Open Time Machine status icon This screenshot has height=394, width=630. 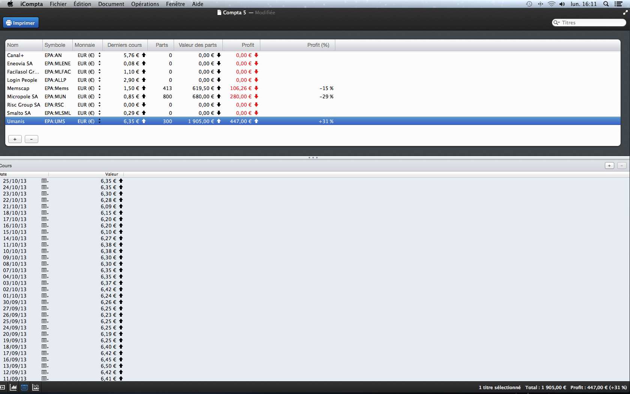(x=529, y=4)
